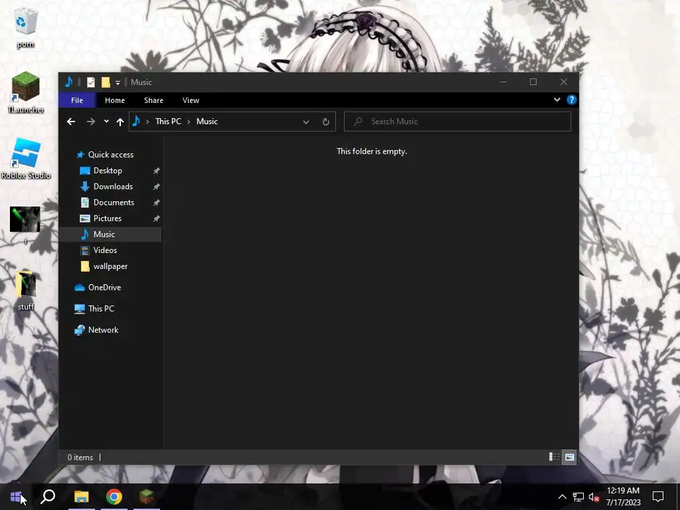Go back with the back arrow
Viewport: 680px width, 510px height.
tap(71, 122)
